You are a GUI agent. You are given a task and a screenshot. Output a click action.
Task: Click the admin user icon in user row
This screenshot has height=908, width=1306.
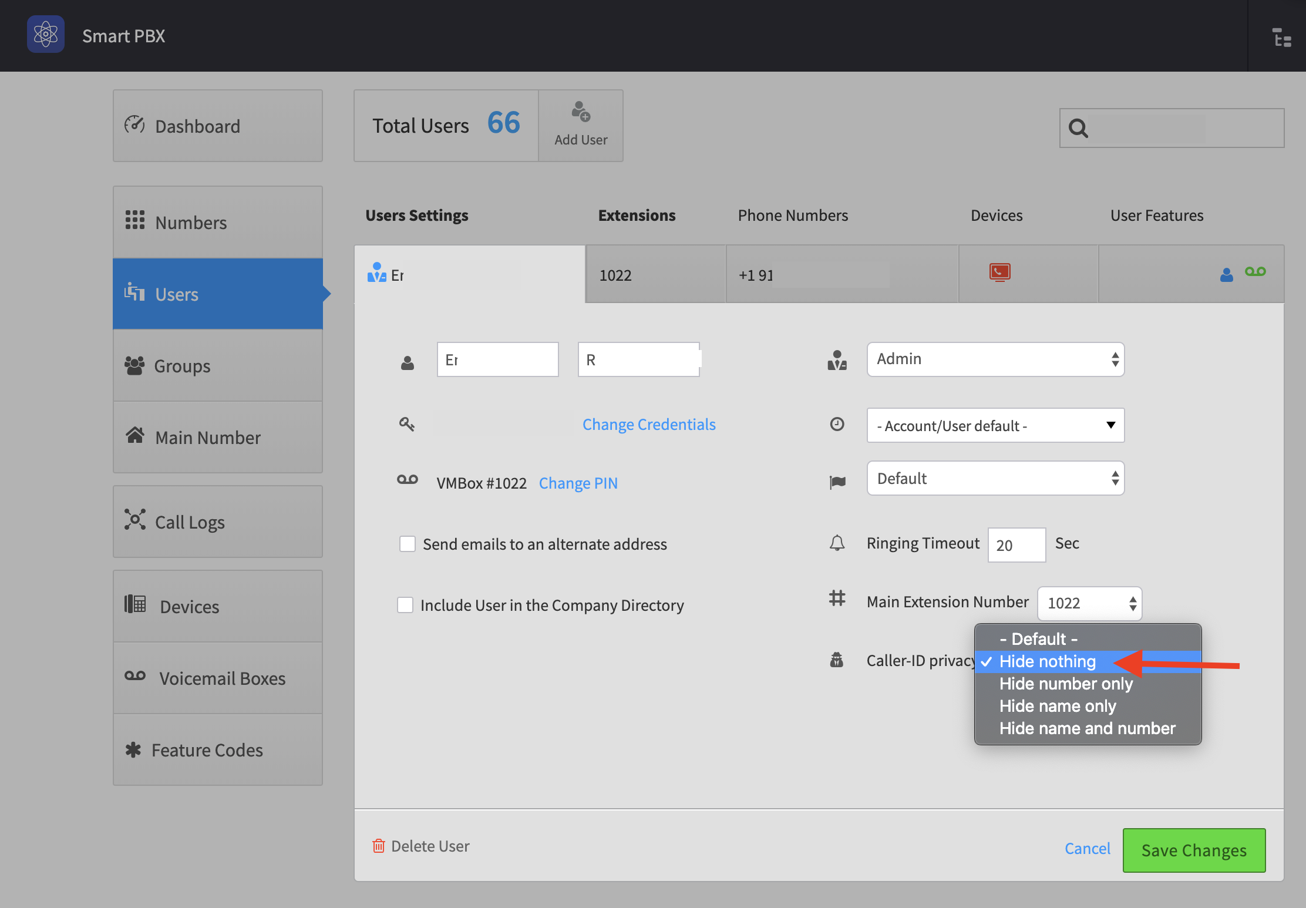(x=376, y=273)
